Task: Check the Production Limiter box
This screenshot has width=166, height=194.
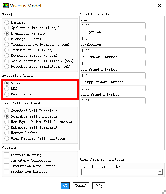Action: point(7,172)
